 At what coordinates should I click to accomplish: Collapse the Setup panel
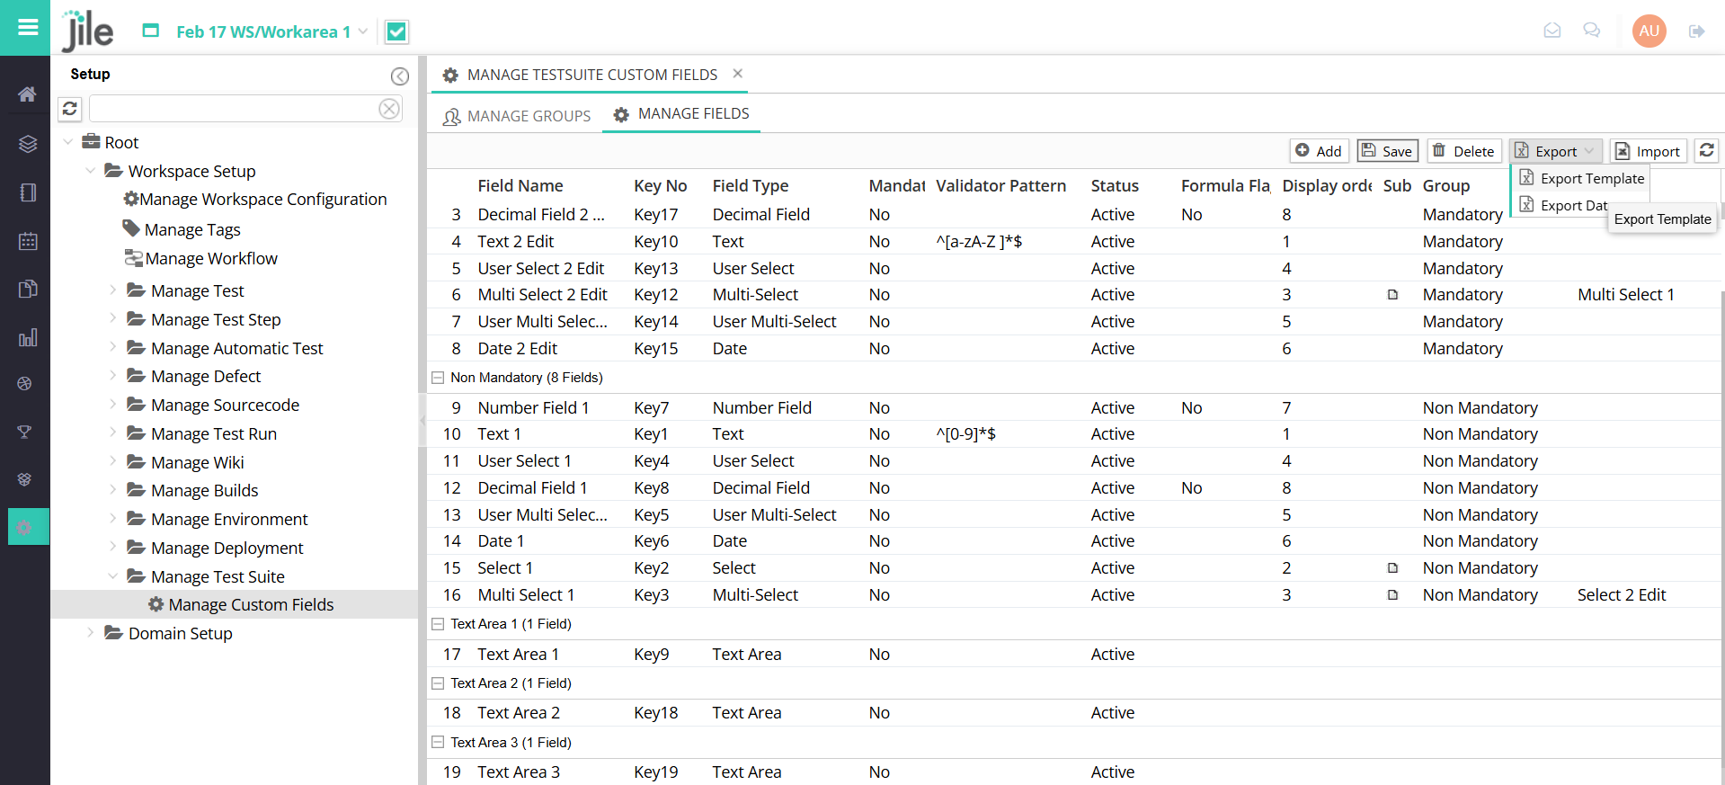point(400,76)
